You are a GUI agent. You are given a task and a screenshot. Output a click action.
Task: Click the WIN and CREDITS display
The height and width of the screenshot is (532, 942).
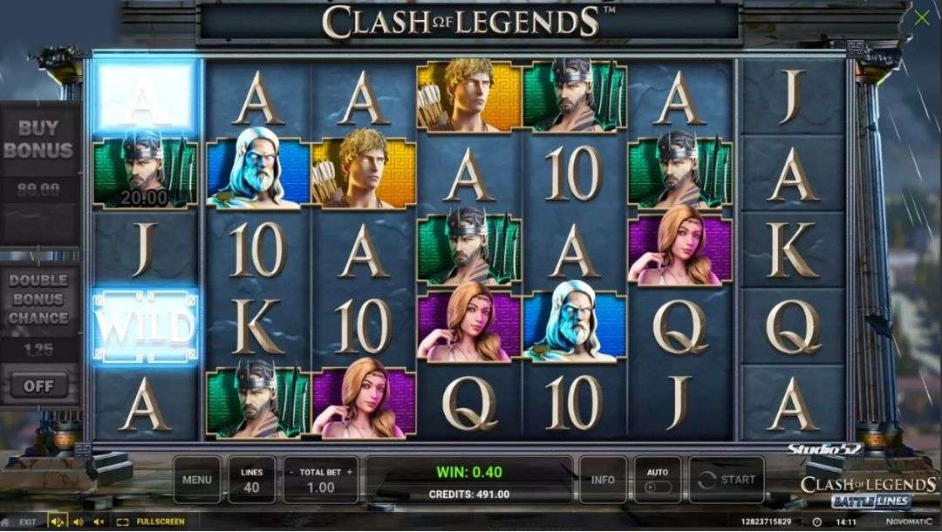pyautogui.click(x=469, y=480)
